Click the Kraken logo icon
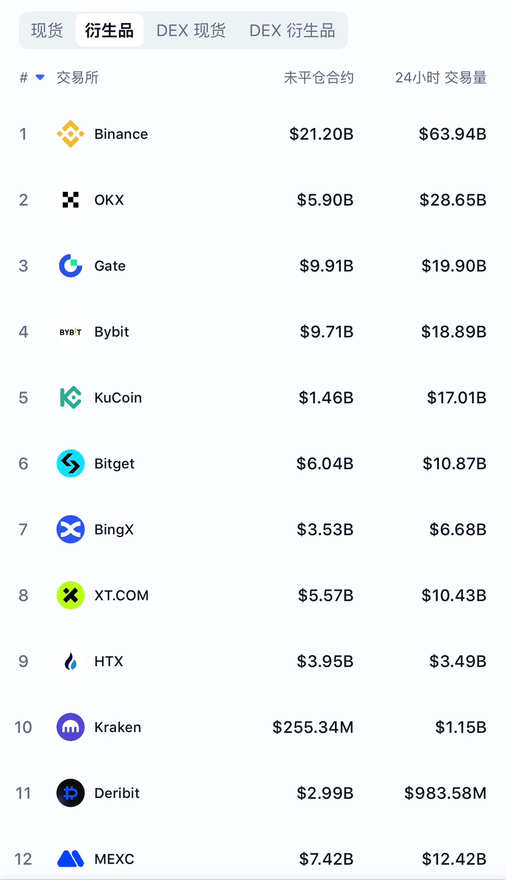The width and height of the screenshot is (506, 880). pyautogui.click(x=70, y=727)
